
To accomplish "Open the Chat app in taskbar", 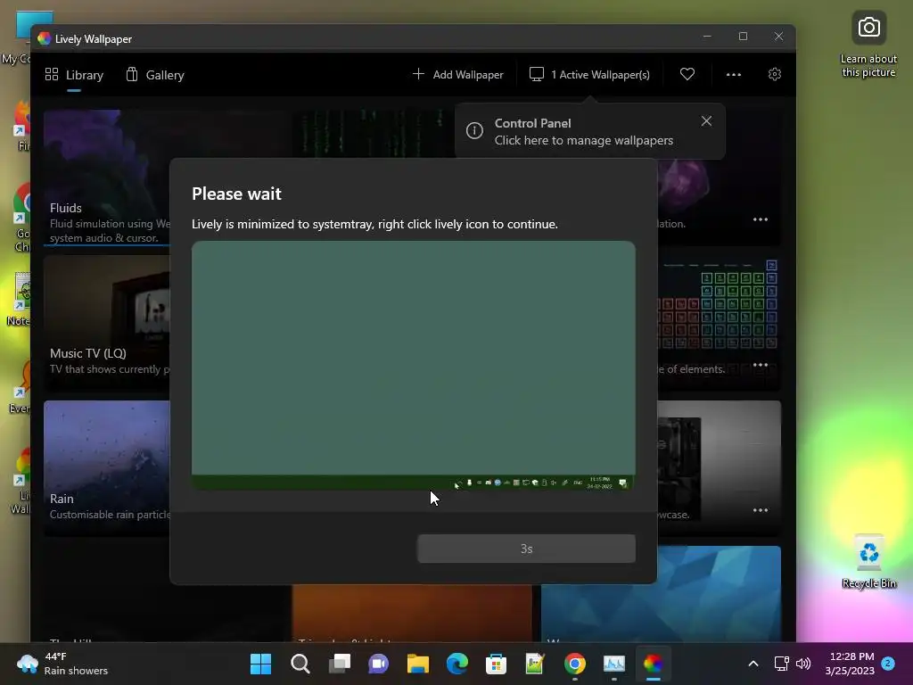I will coord(378,664).
